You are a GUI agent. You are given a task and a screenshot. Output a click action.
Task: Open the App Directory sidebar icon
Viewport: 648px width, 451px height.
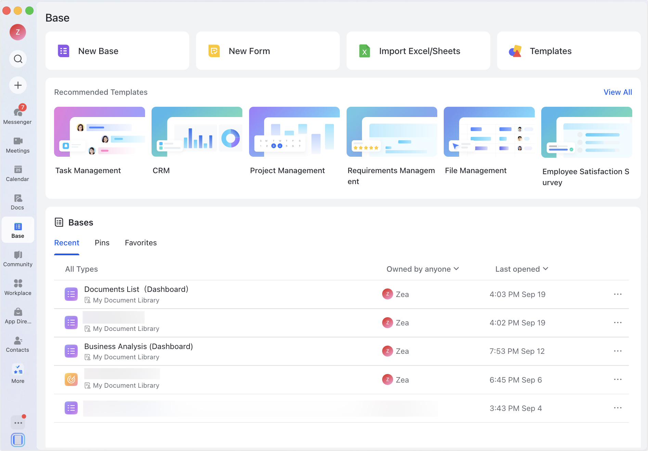click(x=18, y=316)
